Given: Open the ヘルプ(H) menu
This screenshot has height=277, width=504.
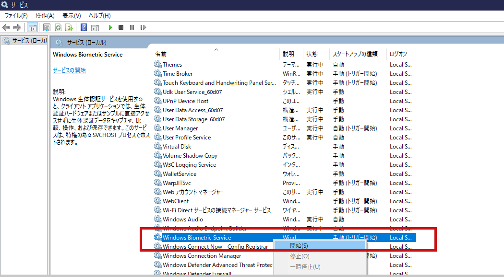Looking at the screenshot, I should point(100,16).
